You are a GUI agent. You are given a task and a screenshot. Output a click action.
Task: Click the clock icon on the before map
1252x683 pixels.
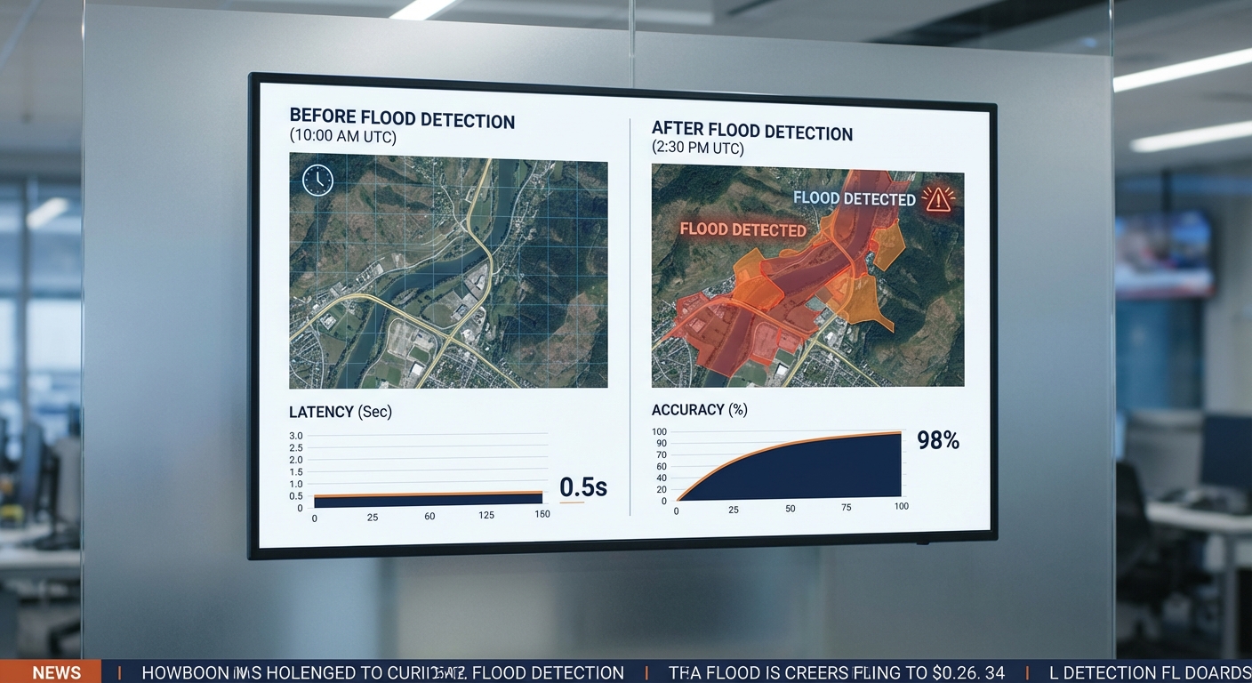[317, 180]
